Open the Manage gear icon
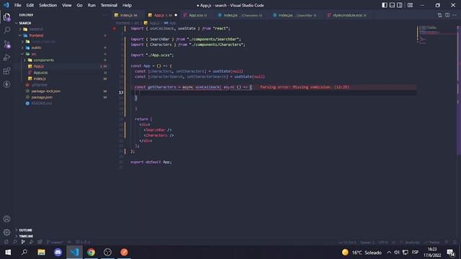461x259 pixels. [x=6, y=232]
